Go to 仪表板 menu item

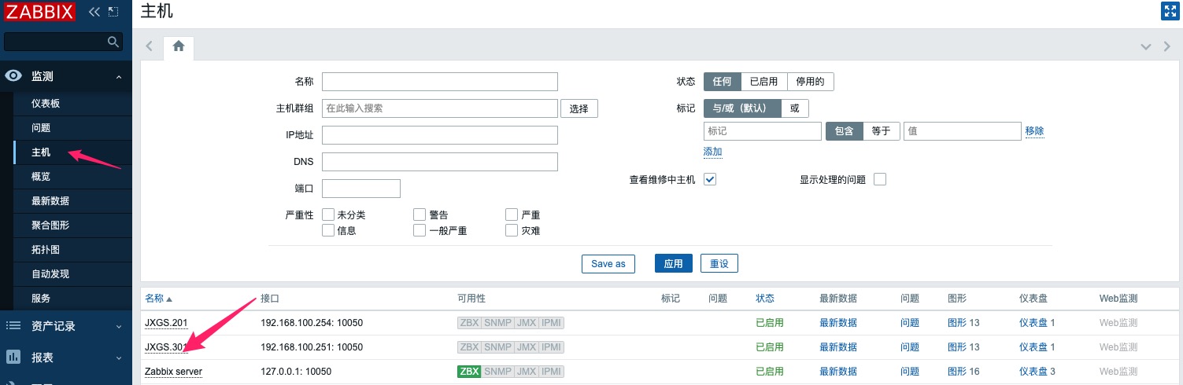pos(46,104)
